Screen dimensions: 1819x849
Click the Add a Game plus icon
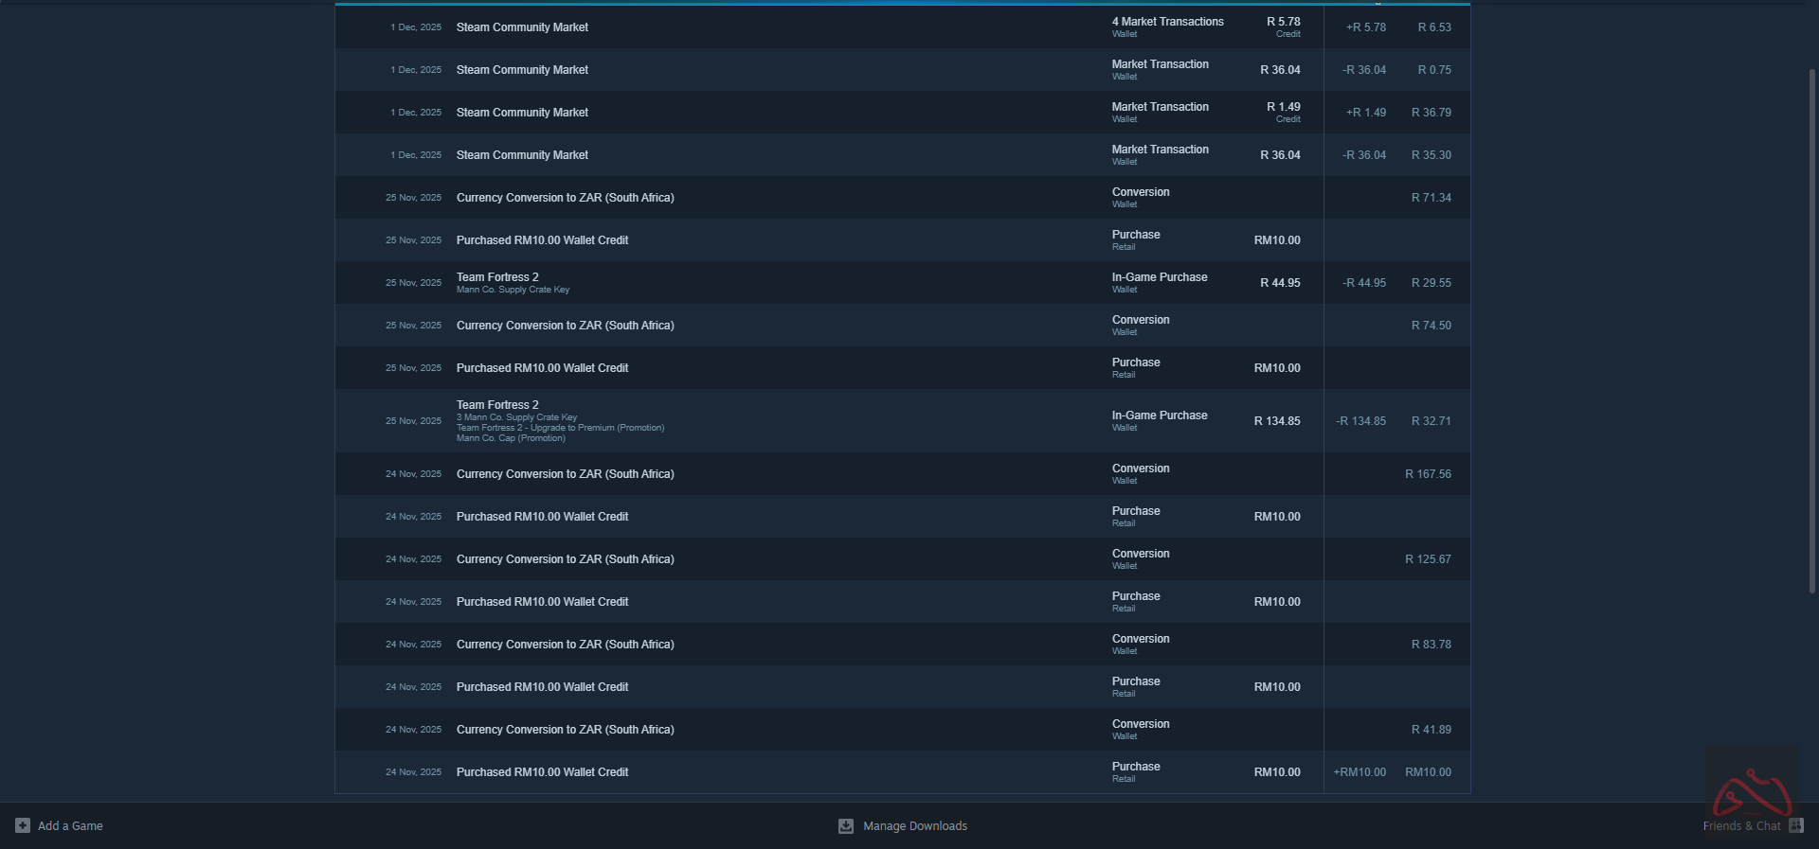[23, 825]
